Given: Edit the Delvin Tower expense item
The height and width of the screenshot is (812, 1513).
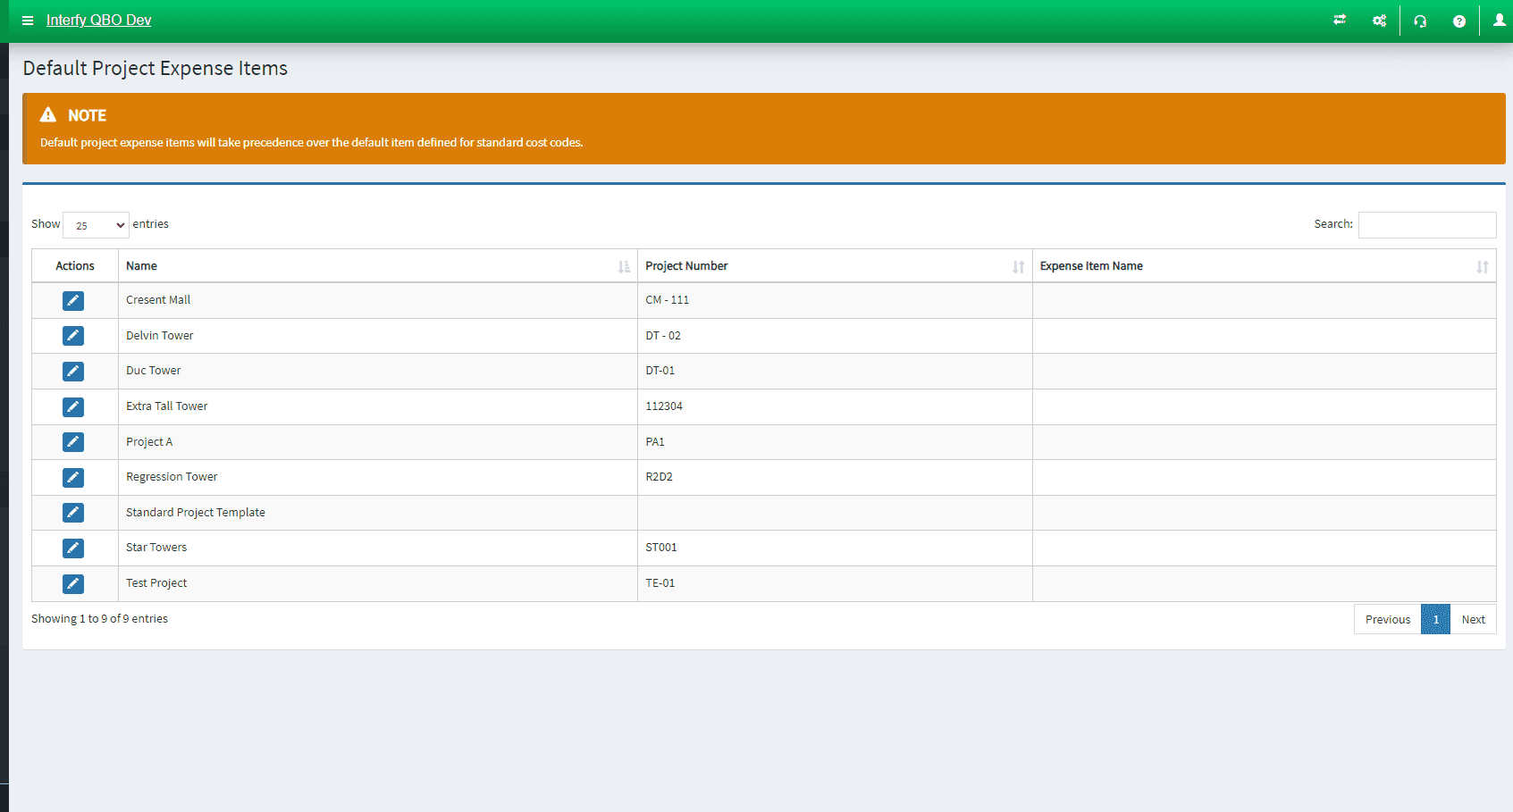Looking at the screenshot, I should (73, 336).
